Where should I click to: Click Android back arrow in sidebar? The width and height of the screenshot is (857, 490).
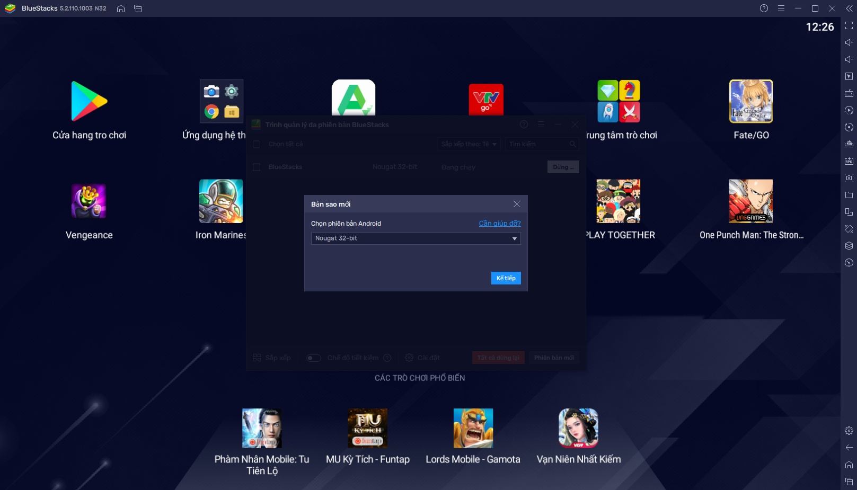(849, 448)
